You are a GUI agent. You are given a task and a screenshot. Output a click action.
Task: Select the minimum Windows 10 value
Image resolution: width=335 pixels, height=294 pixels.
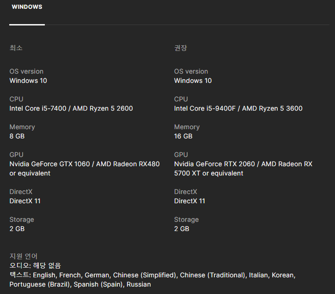coord(28,81)
